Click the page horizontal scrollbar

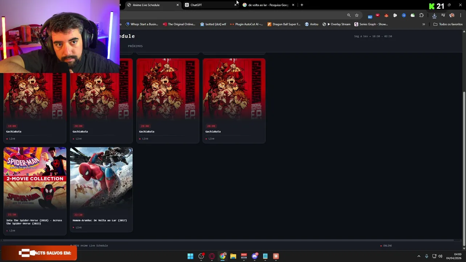pyautogui.click(x=228, y=240)
